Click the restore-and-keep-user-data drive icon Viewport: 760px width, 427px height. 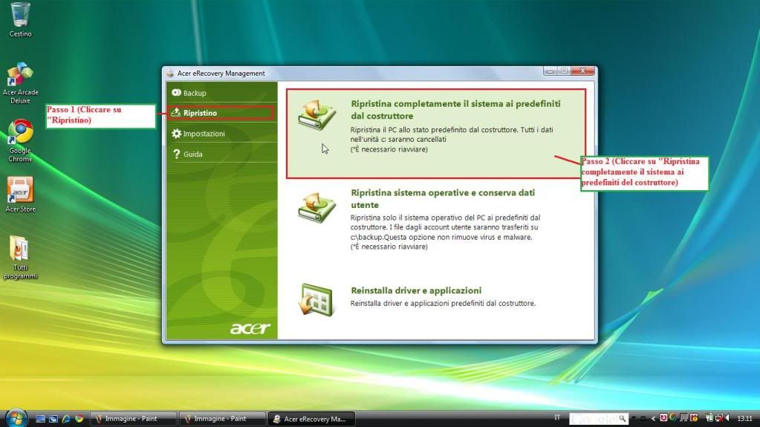[x=316, y=207]
